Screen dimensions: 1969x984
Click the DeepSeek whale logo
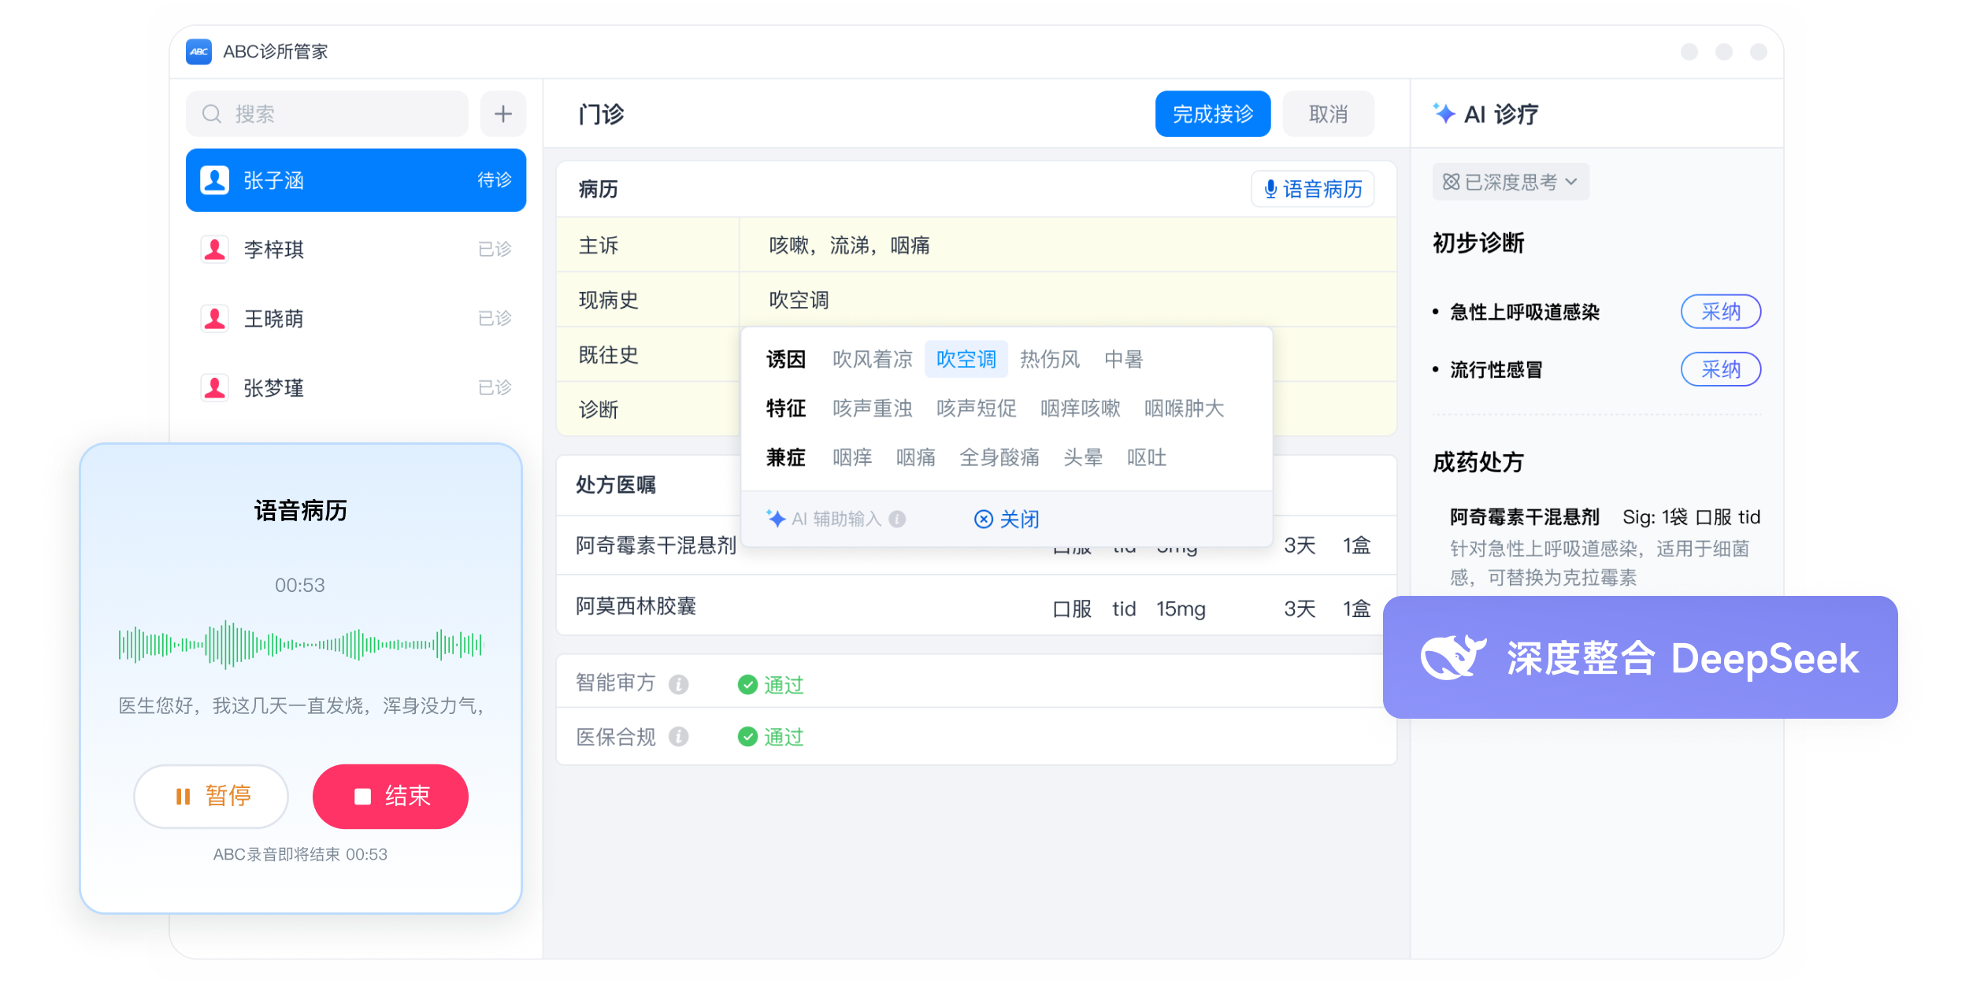tap(1452, 657)
